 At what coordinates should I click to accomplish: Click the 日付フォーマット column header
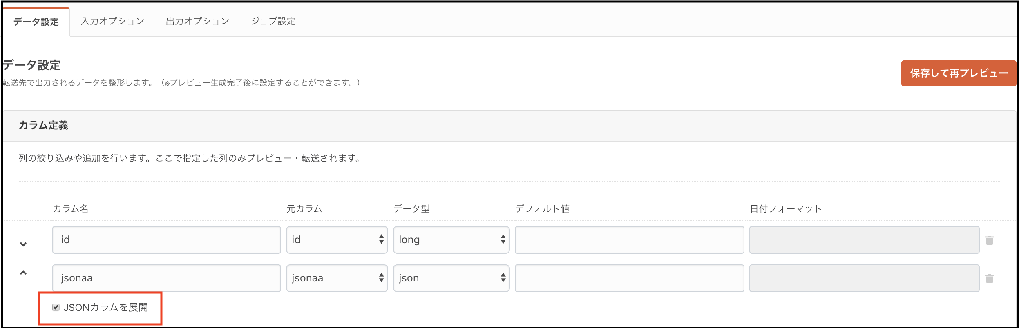(x=785, y=208)
